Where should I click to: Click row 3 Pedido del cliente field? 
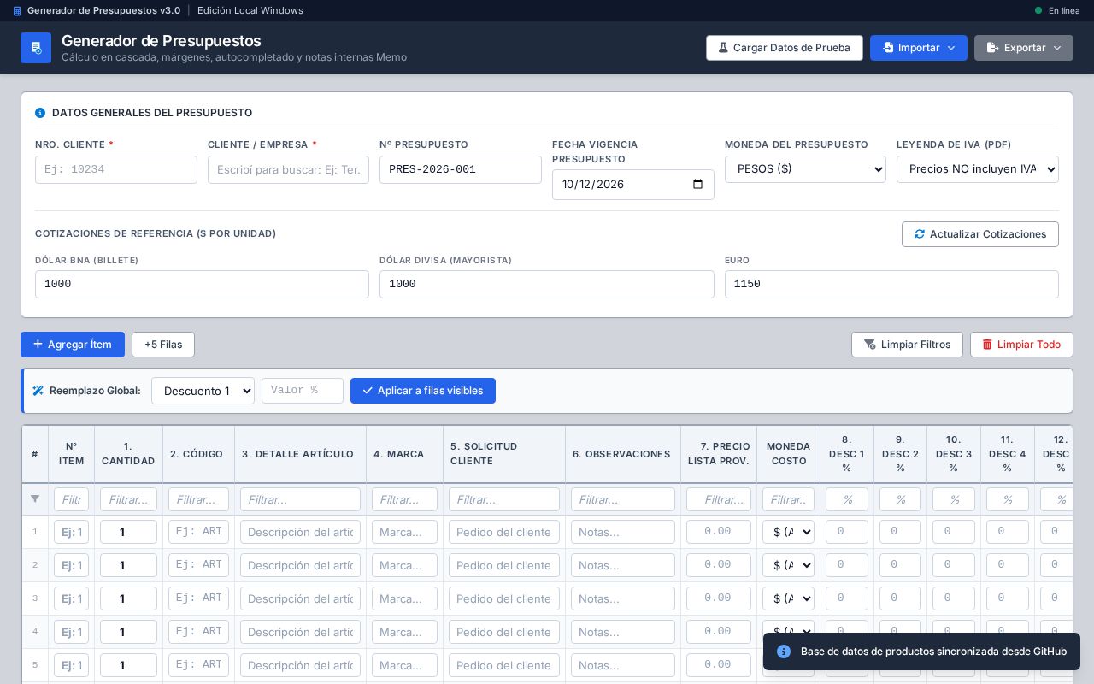point(504,598)
